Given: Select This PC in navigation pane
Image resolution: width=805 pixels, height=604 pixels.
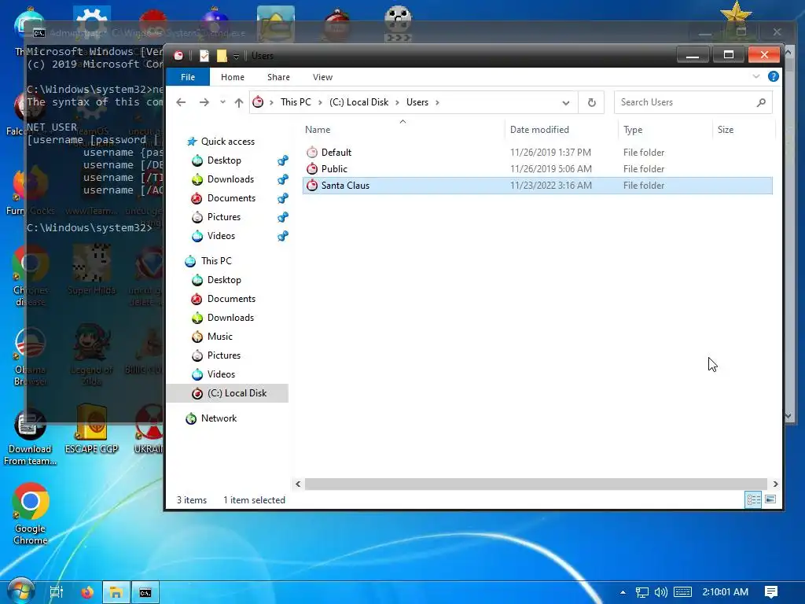Looking at the screenshot, I should [x=216, y=261].
